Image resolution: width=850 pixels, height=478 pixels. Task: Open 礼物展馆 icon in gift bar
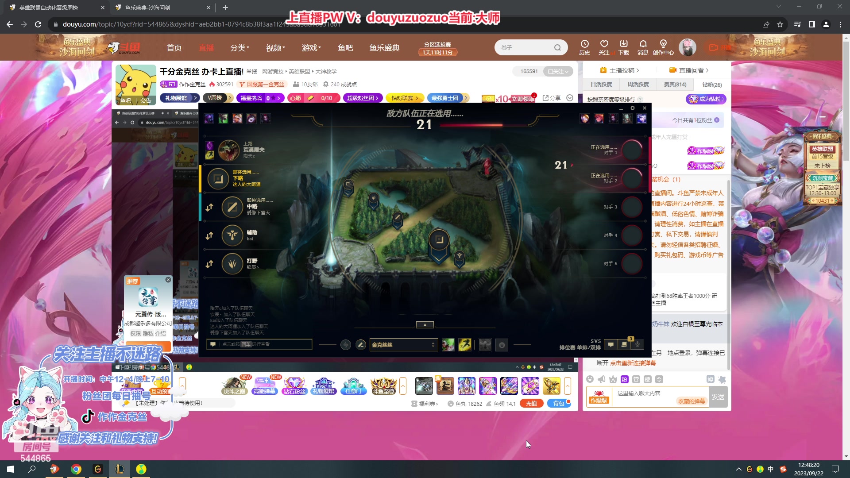coord(324,385)
